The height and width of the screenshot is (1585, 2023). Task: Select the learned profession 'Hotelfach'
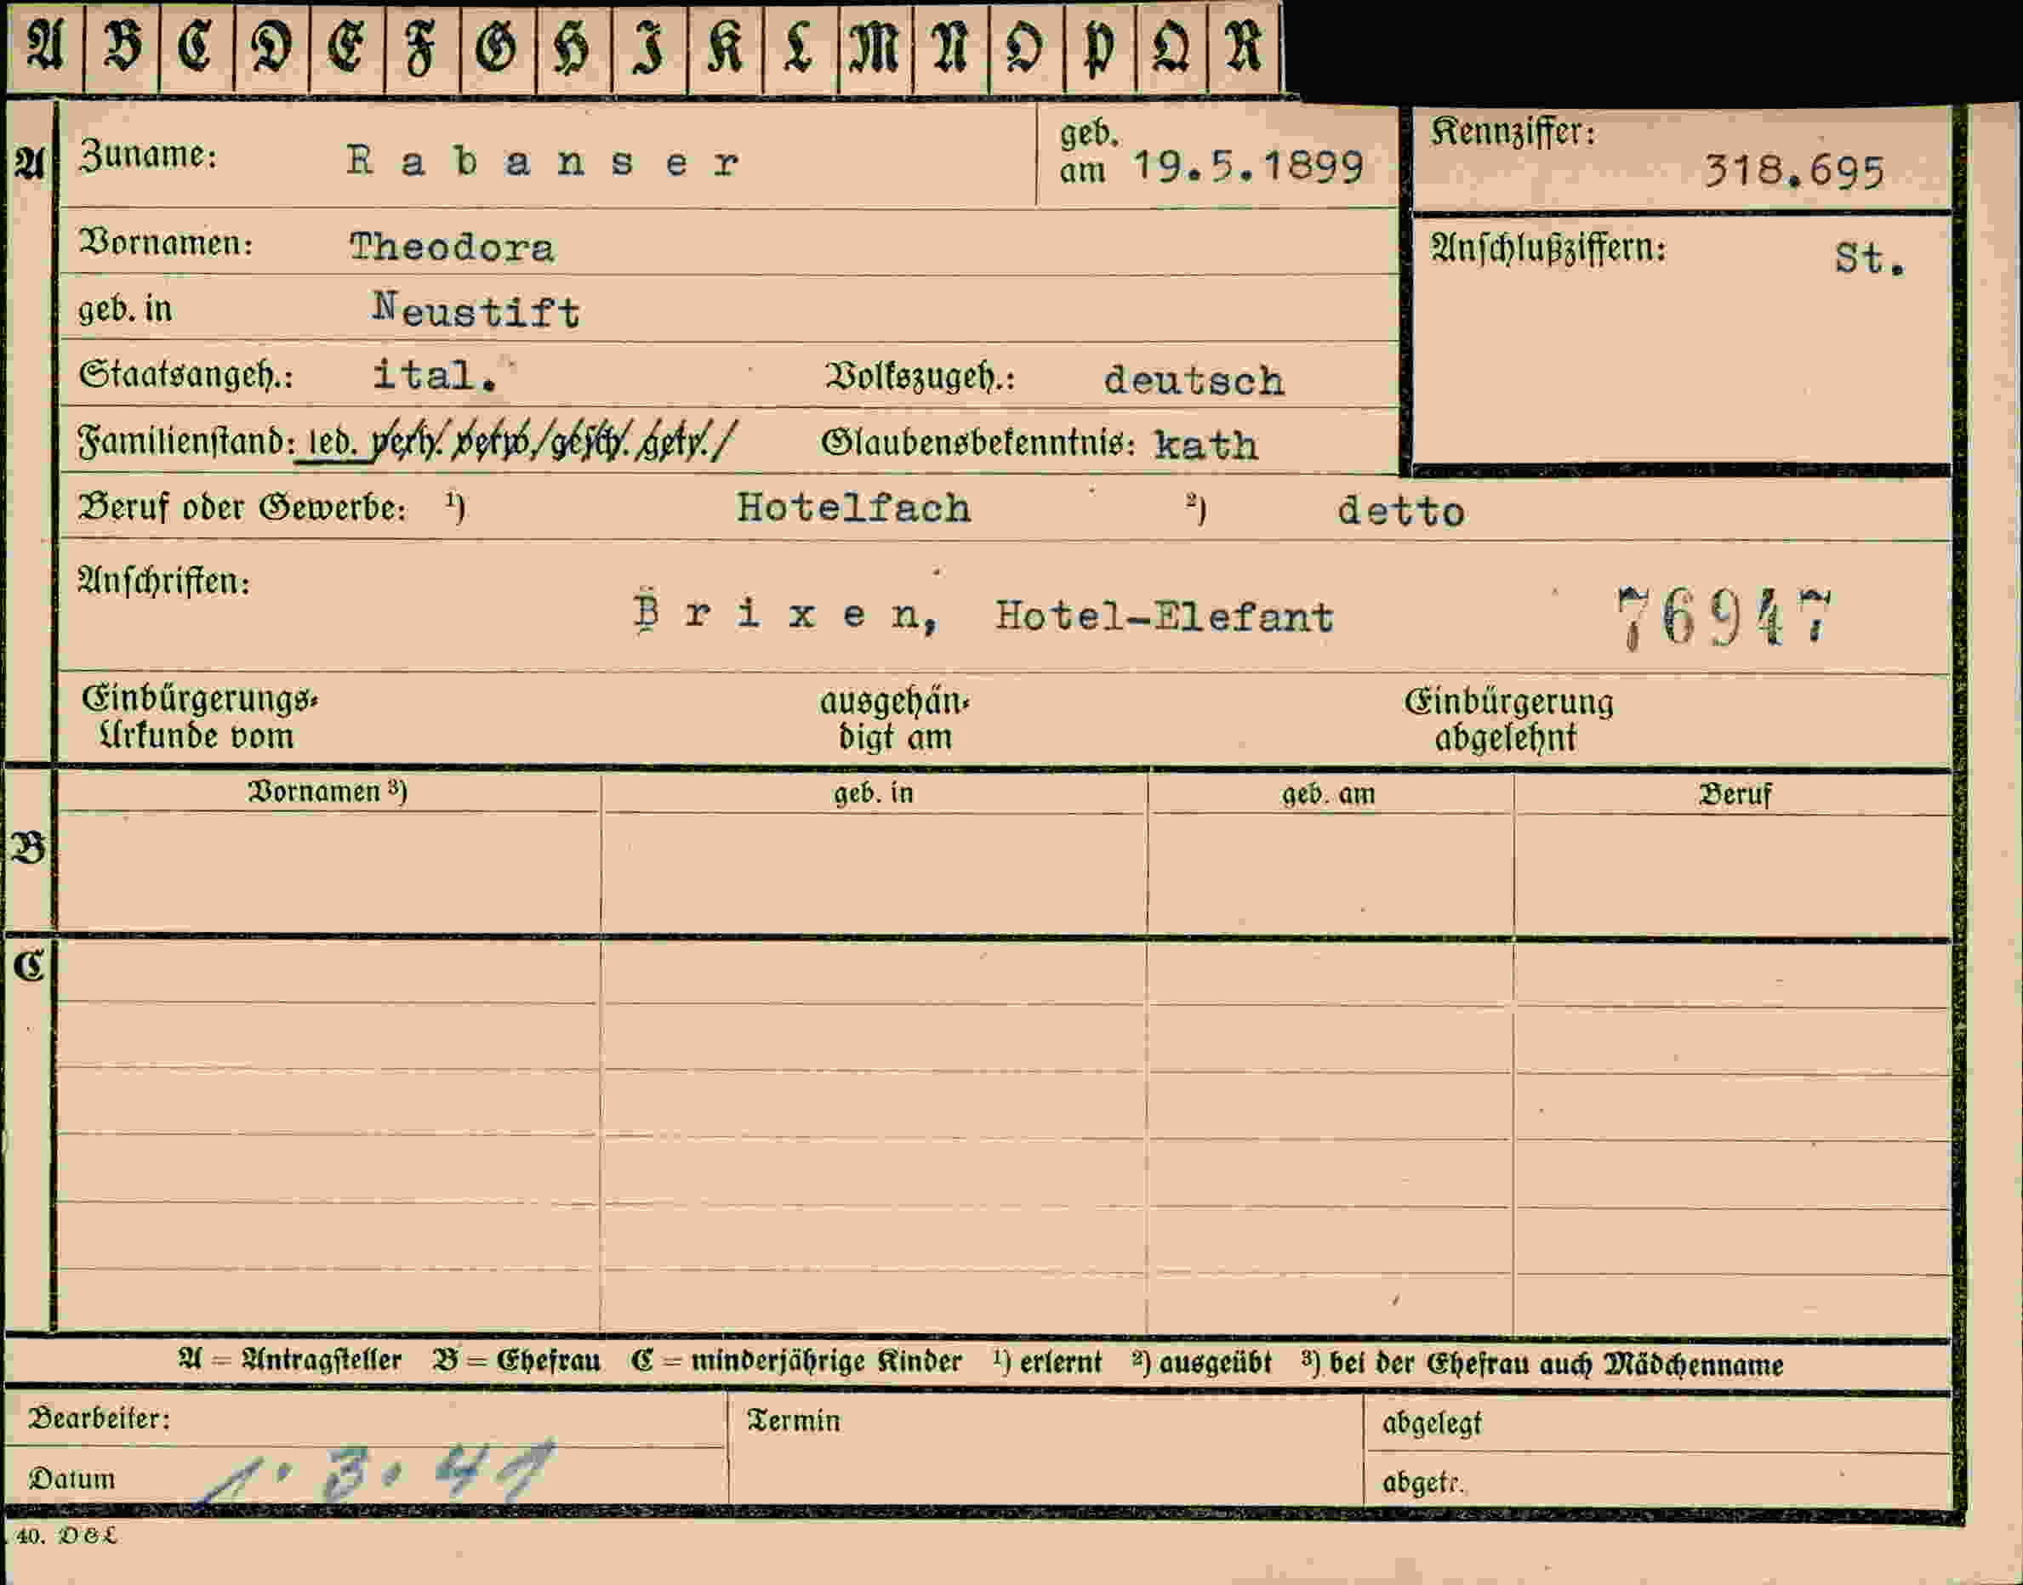[853, 508]
